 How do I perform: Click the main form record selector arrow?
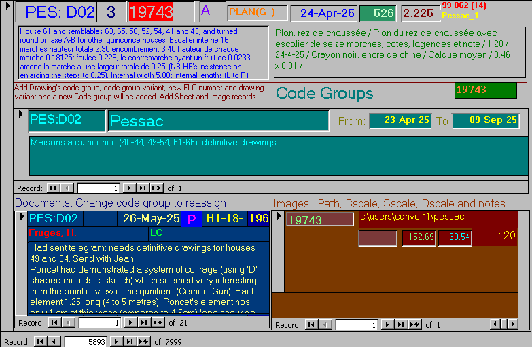pyautogui.click(x=7, y=5)
